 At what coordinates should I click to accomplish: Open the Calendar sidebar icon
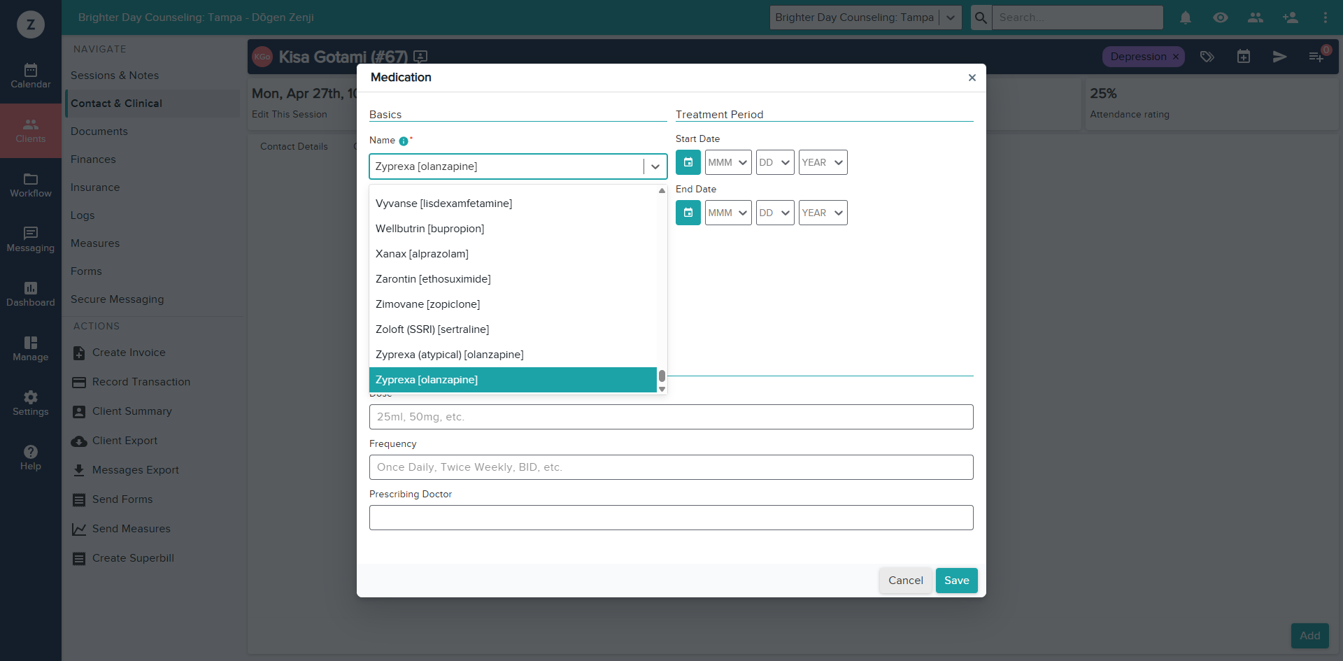(31, 76)
